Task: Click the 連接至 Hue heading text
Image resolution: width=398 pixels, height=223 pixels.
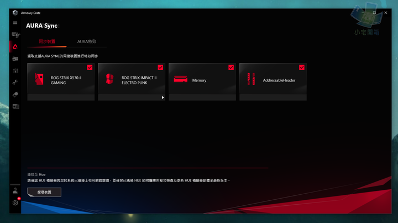Action: (36, 174)
